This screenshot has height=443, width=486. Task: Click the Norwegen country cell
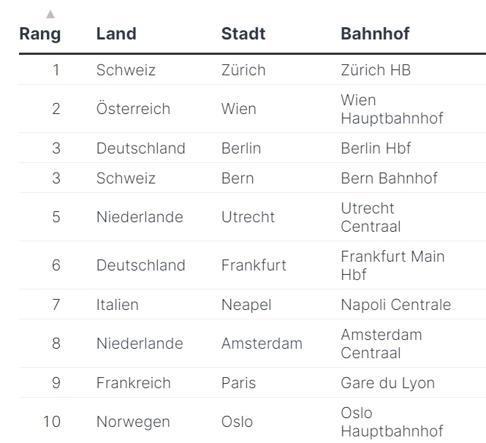[x=132, y=423]
